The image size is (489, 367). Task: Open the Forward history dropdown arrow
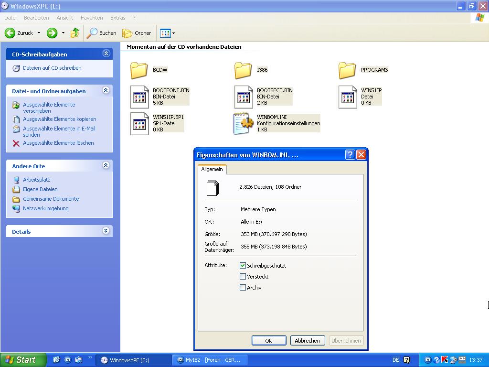pyautogui.click(x=63, y=33)
